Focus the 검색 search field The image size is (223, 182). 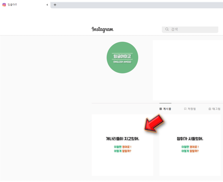[190, 29]
